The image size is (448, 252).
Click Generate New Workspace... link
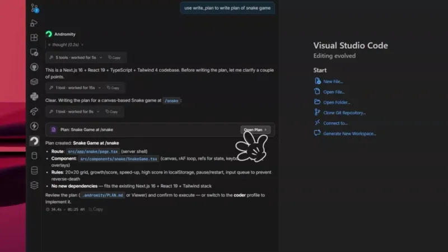coord(349,133)
